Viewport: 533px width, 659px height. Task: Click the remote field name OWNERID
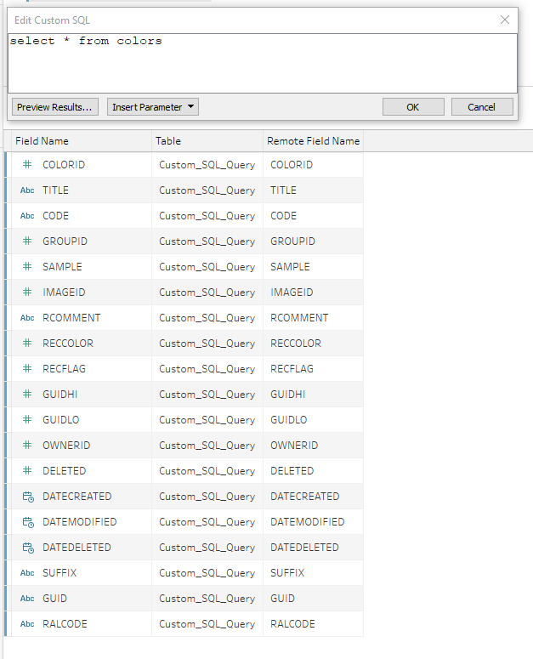pyautogui.click(x=294, y=445)
